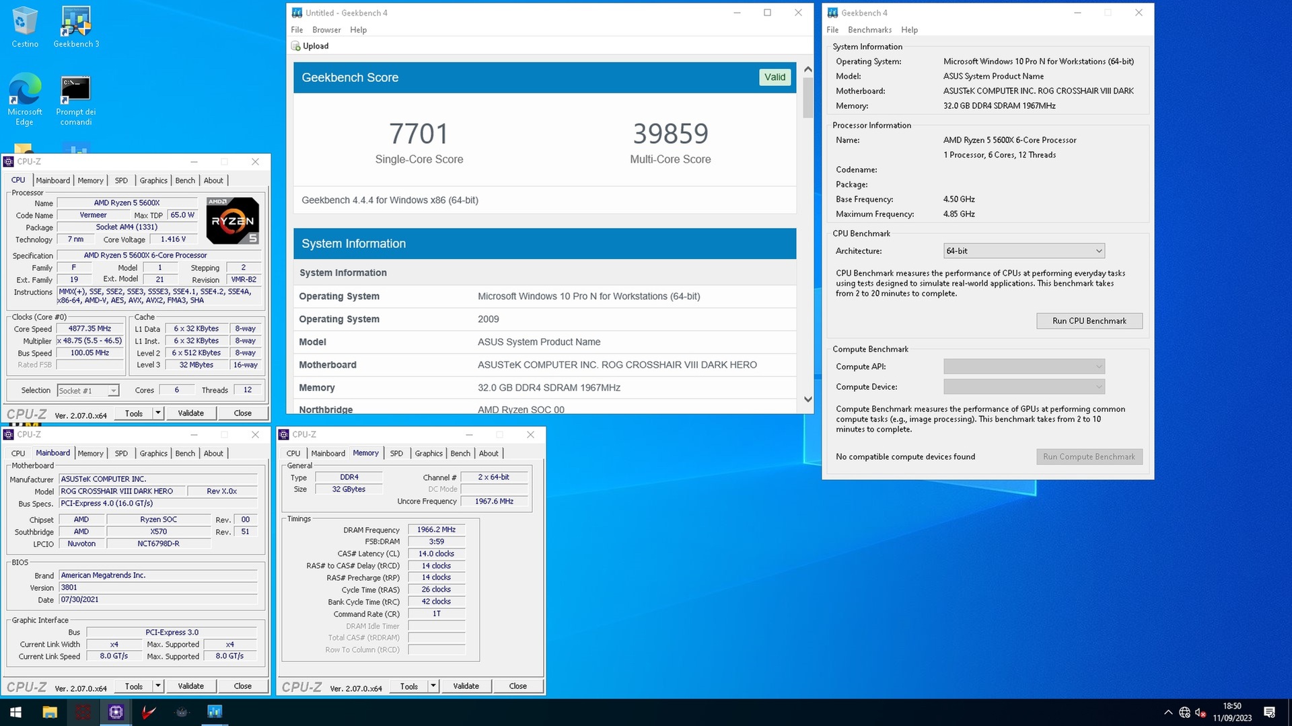The image size is (1292, 726).
Task: Expand the Tools arrow in the CPU-Z CPU window
Action: pyautogui.click(x=158, y=413)
